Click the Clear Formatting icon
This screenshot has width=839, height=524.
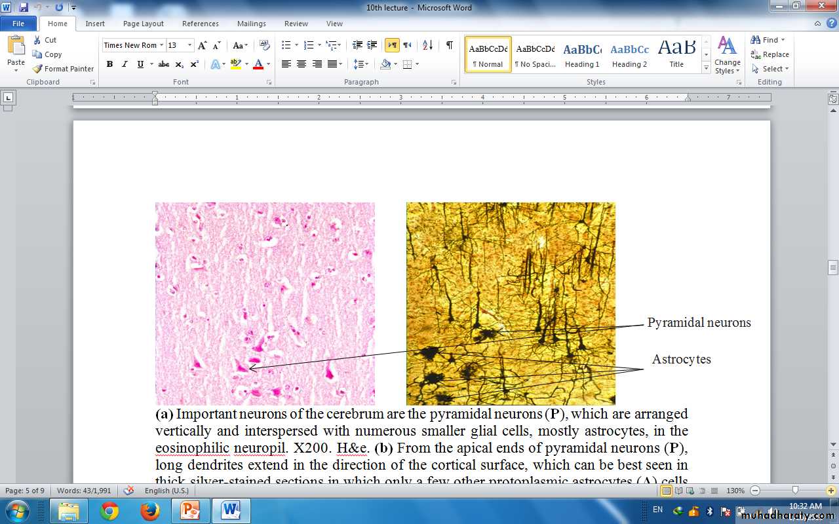coord(264,45)
